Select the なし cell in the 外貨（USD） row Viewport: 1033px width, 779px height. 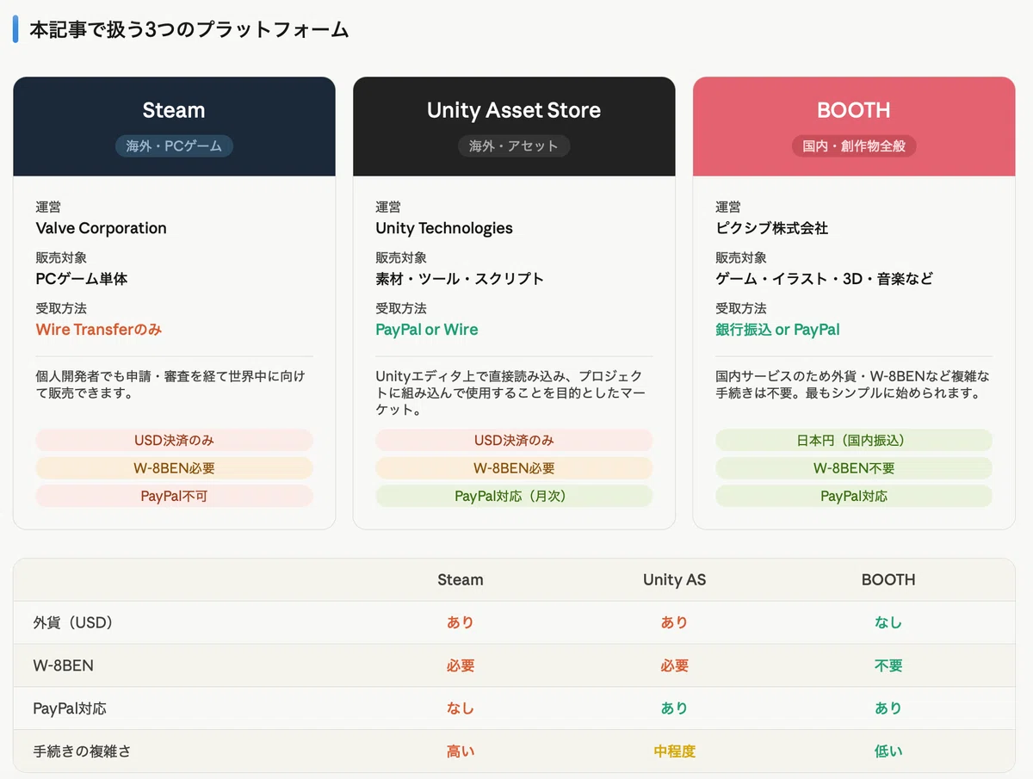pyautogui.click(x=888, y=622)
